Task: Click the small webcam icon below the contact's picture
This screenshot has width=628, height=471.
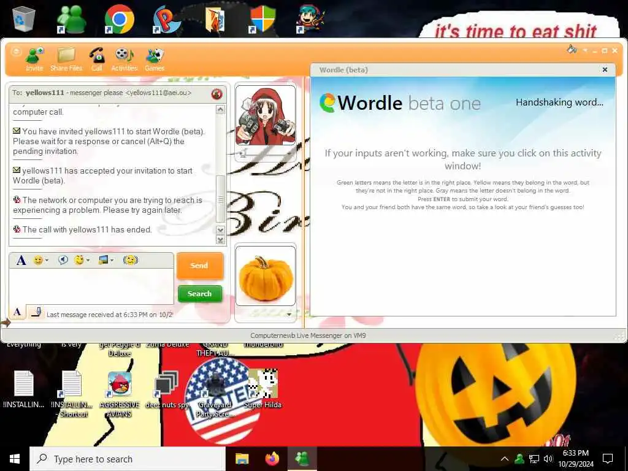Action: tap(243, 153)
